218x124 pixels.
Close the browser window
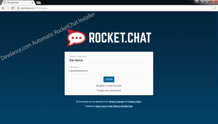pos(214,2)
